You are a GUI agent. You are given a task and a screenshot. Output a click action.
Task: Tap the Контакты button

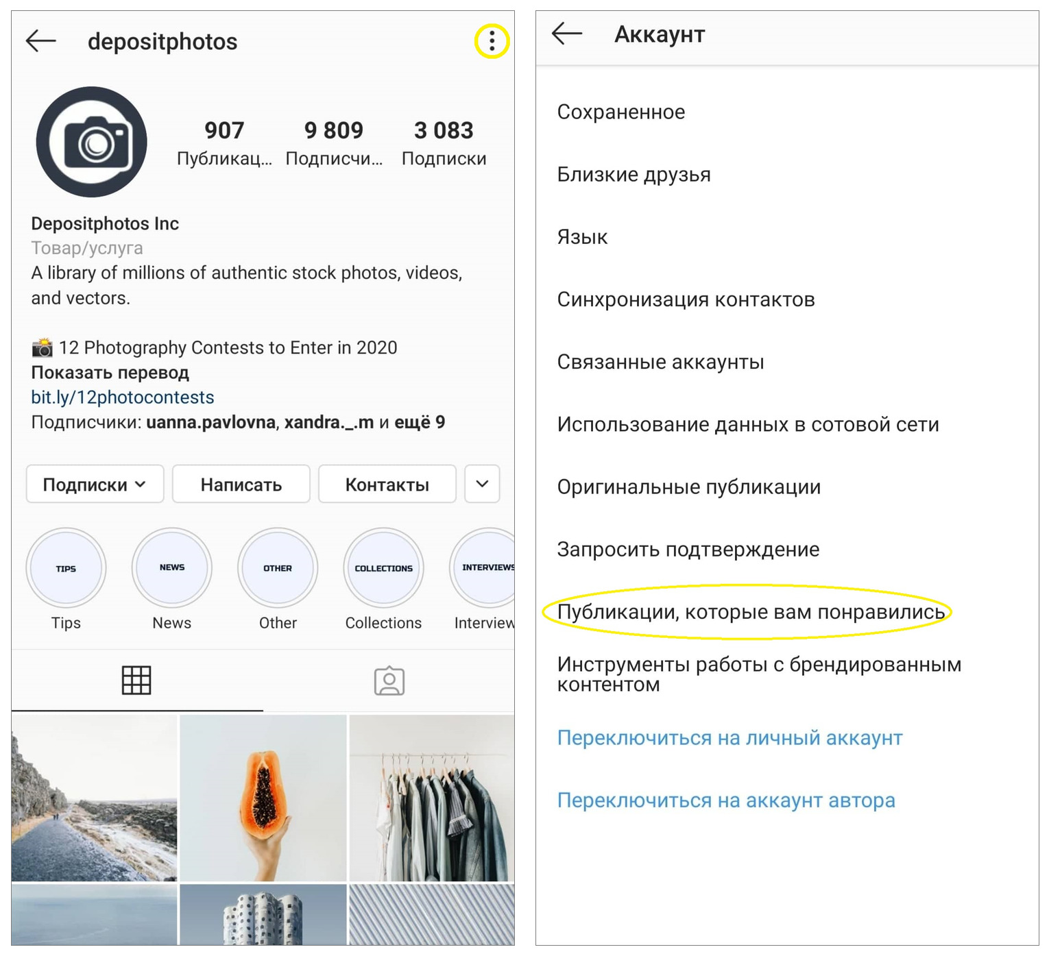(x=387, y=484)
